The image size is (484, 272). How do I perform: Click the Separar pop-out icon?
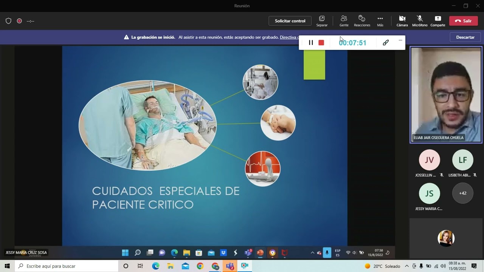pos(322,21)
